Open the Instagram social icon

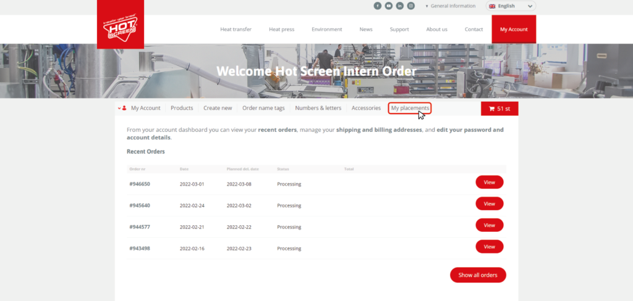(411, 6)
